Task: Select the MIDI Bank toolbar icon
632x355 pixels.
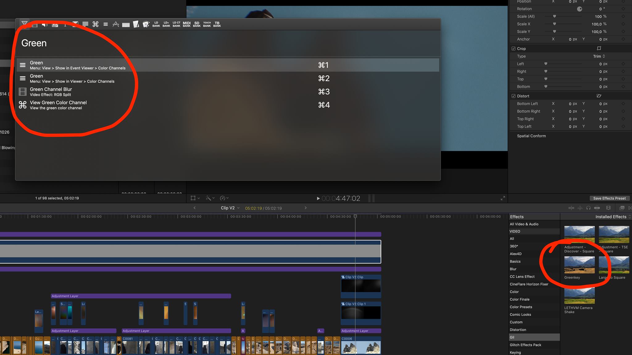Action: [187, 24]
